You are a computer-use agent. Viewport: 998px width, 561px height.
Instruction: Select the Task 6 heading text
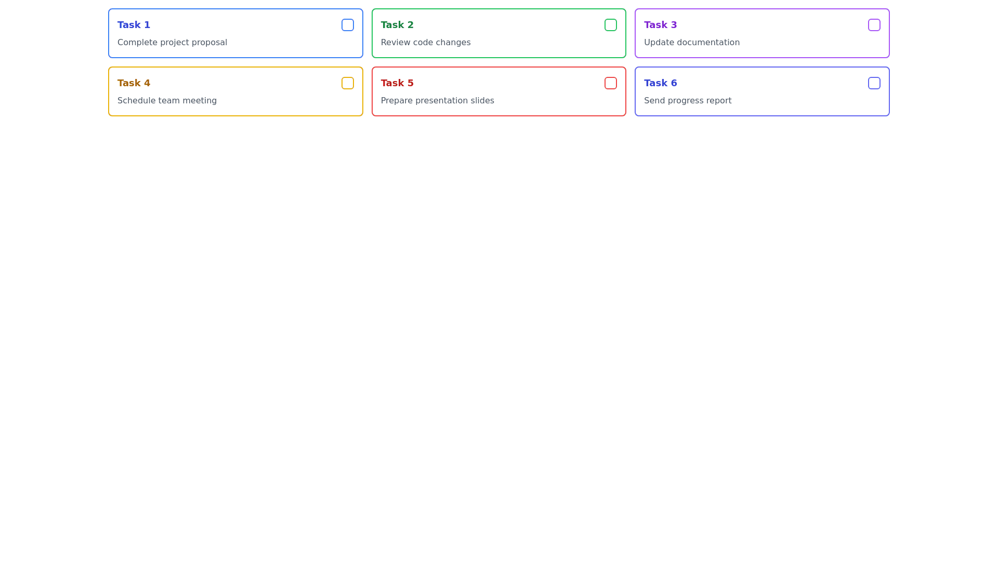point(660,83)
